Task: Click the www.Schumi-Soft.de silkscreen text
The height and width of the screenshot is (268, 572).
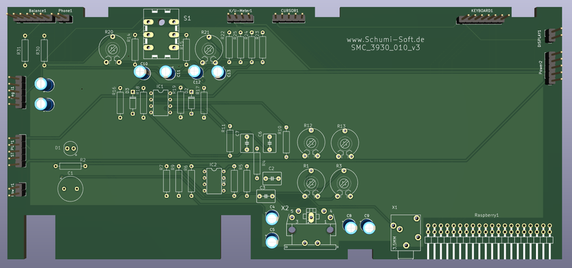Action: tap(385, 39)
